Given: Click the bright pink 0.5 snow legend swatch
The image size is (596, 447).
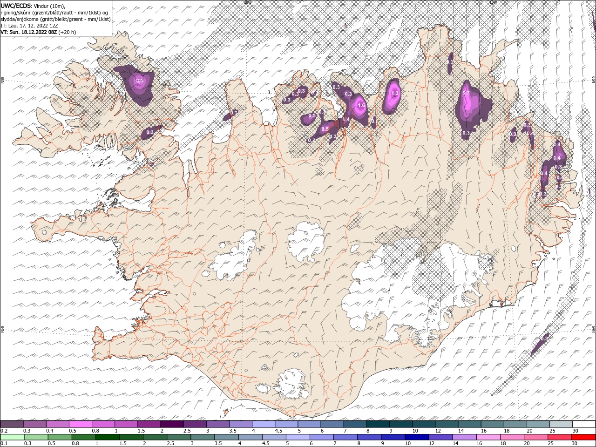Looking at the screenshot, I should click(81, 424).
